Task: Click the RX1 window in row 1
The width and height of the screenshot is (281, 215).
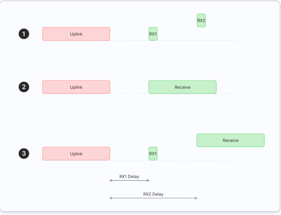Action: coord(153,34)
